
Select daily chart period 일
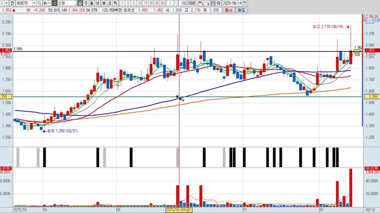[x=80, y=3]
